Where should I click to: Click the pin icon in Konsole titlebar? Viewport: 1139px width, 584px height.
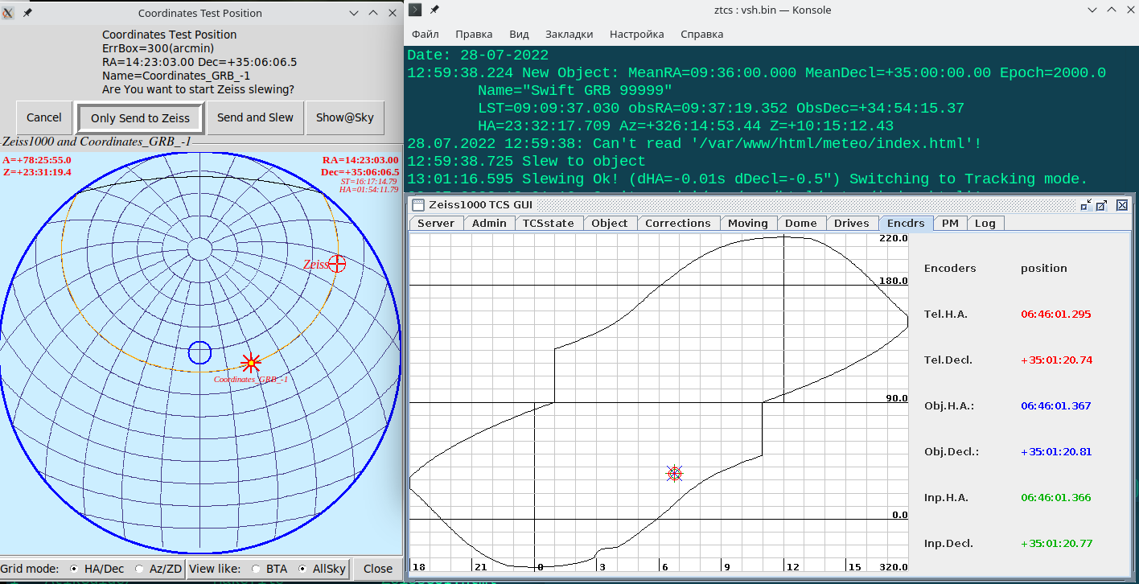click(x=434, y=10)
